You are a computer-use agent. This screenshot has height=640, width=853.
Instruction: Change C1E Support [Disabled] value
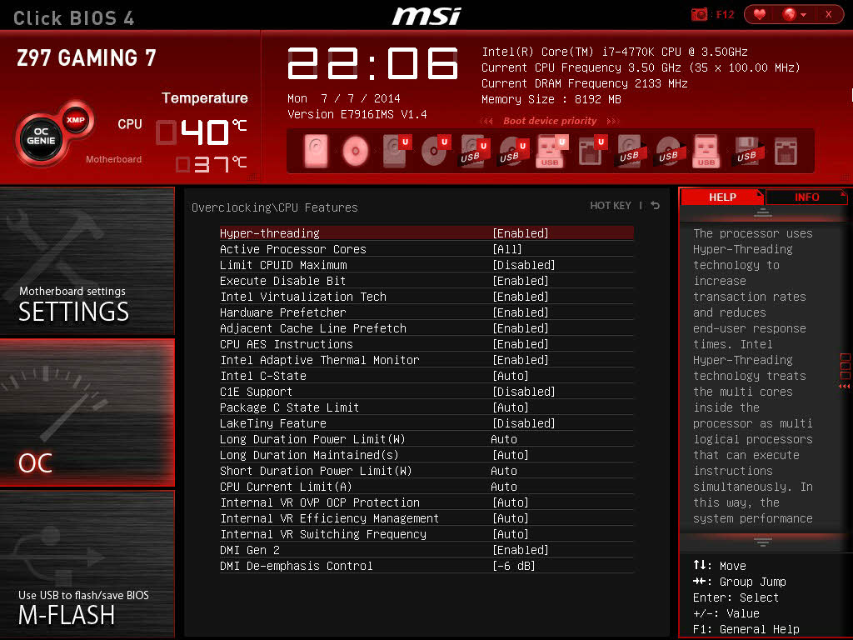[x=524, y=392]
